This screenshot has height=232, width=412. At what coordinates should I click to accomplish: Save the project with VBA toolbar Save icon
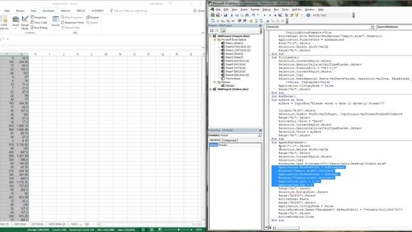225,15
